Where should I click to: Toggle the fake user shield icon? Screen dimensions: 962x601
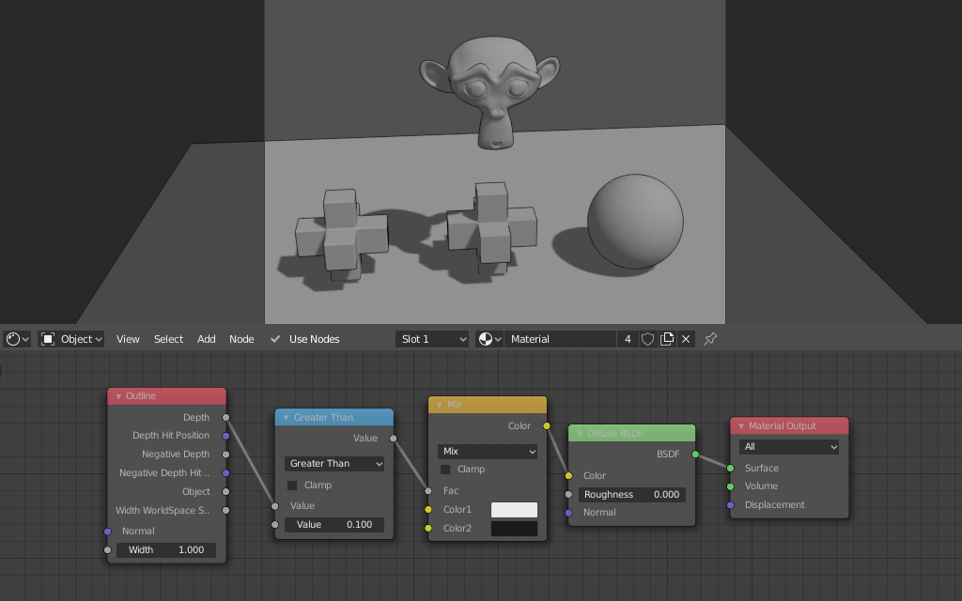click(647, 339)
